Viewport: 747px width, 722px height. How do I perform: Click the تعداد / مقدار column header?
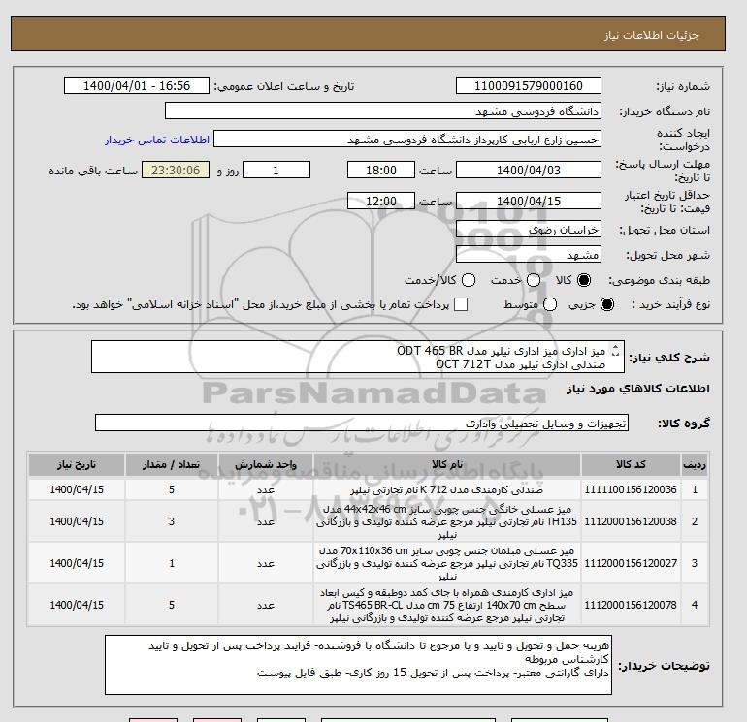(172, 464)
